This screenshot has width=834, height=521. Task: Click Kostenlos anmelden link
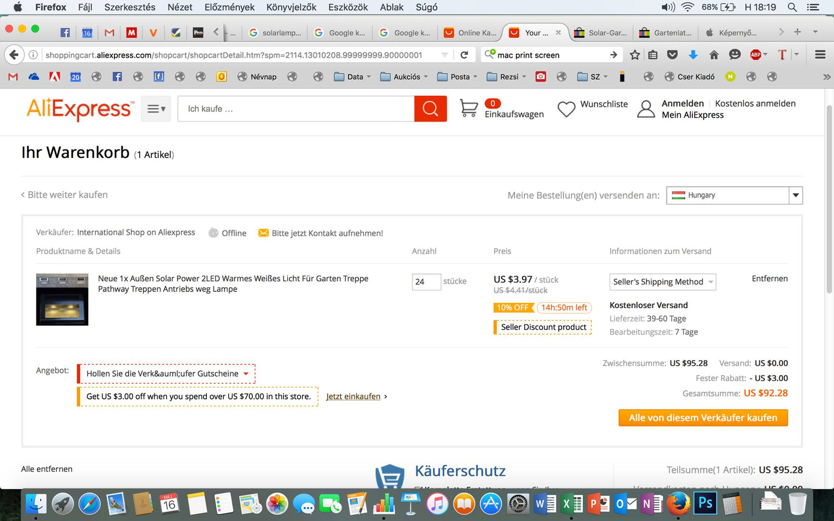pyautogui.click(x=755, y=103)
